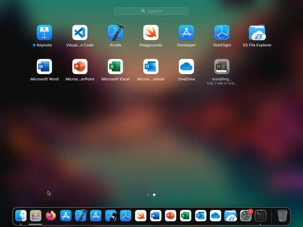The width and height of the screenshot is (303, 227).
Task: Open Microsoft Excel icon in Launchpad grid
Action: pyautogui.click(x=115, y=67)
